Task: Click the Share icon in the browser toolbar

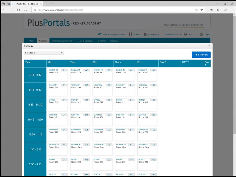Action: 225,10
